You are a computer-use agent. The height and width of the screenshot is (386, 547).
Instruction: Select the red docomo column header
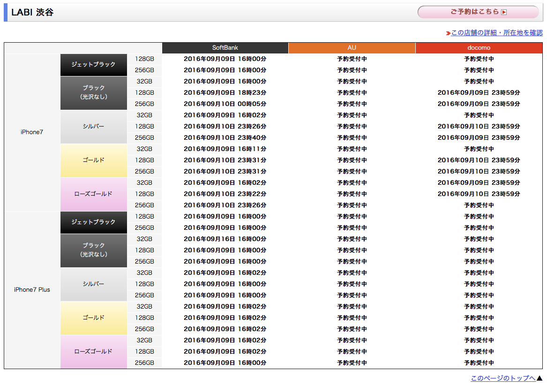pyautogui.click(x=479, y=48)
